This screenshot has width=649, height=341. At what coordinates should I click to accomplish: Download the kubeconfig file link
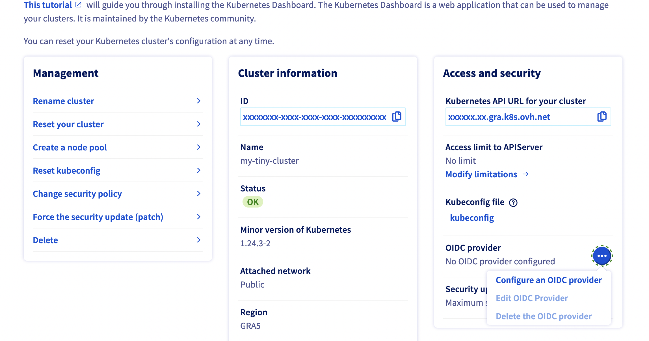point(472,218)
